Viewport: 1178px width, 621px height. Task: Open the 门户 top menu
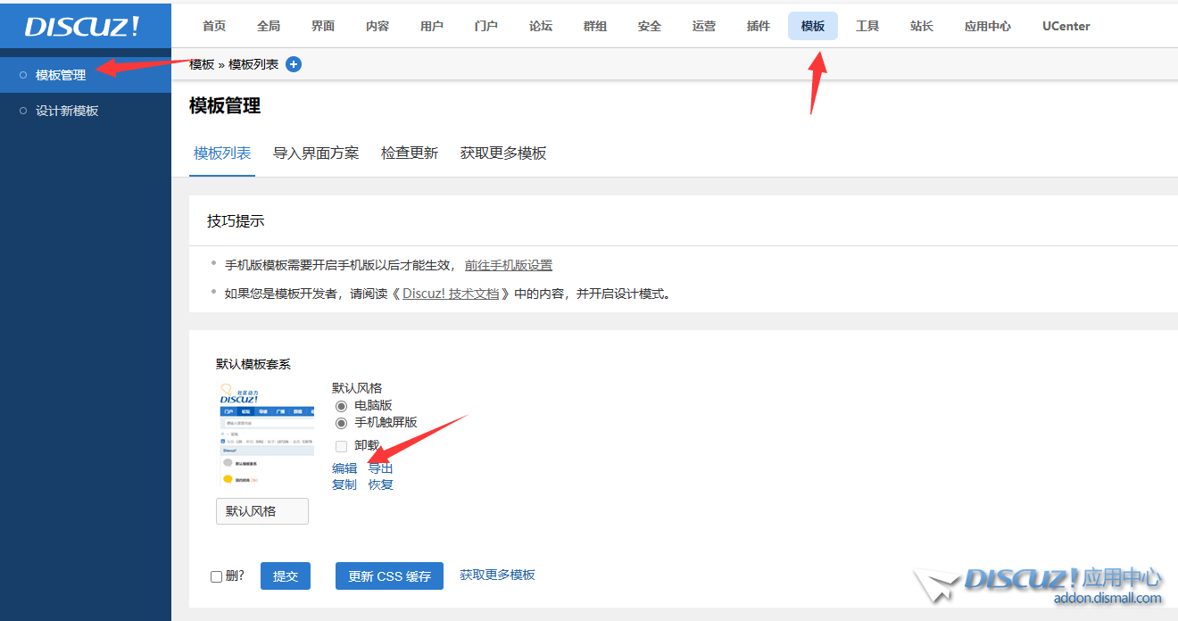click(486, 26)
